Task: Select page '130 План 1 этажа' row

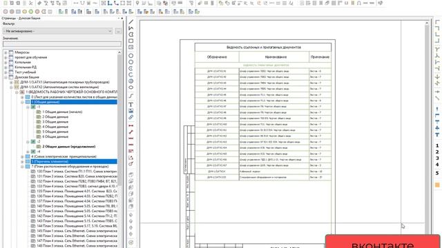Action: point(77,172)
